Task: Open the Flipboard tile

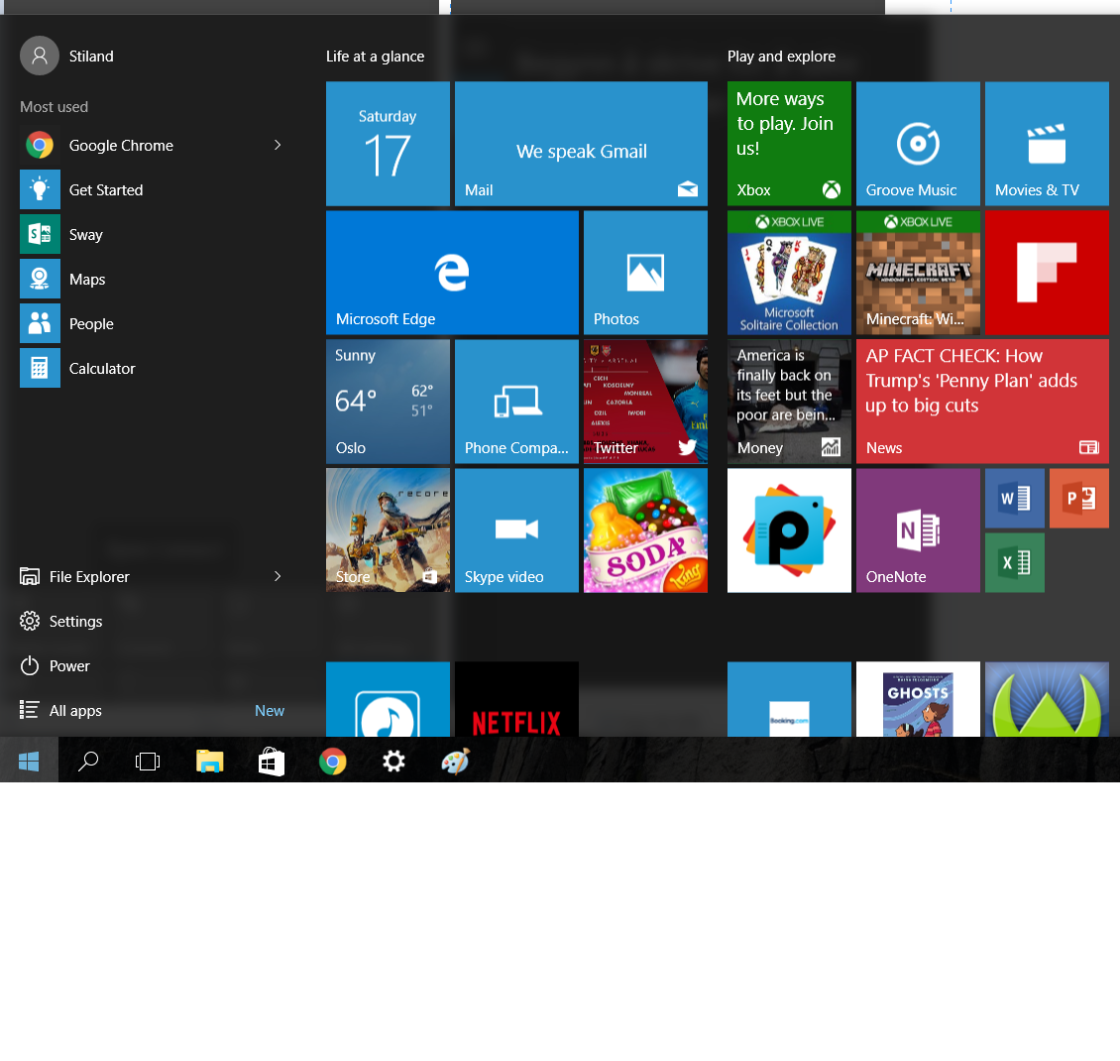Action: (x=1047, y=273)
